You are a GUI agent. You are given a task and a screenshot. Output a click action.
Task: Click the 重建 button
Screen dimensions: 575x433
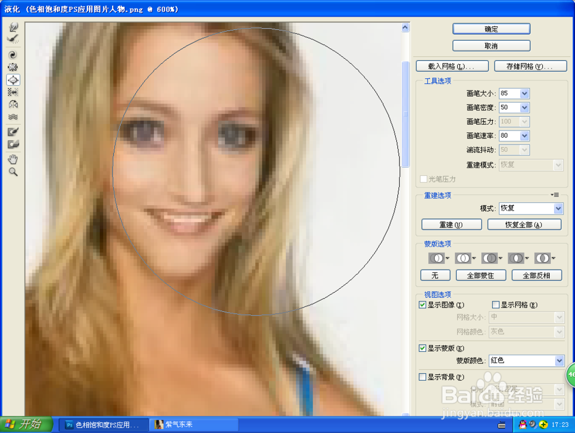pos(451,224)
